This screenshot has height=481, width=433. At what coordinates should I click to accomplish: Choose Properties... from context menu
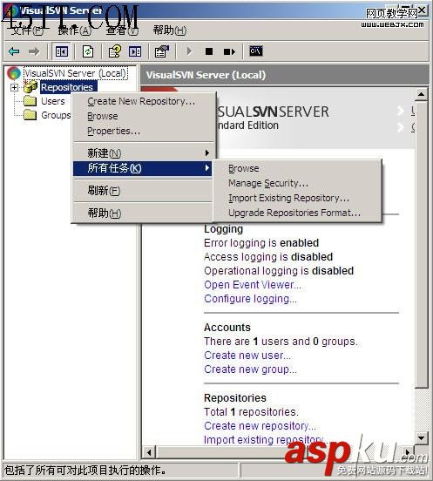tap(142, 131)
